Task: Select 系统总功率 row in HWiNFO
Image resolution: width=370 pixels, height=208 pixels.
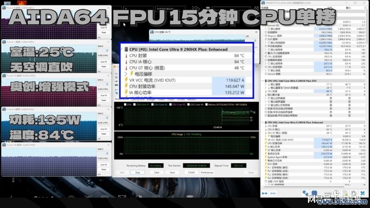Action: [x=314, y=154]
